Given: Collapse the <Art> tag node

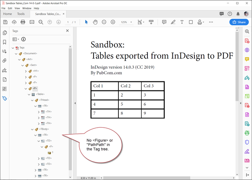Looking at the screenshot, I should pos(19,60).
